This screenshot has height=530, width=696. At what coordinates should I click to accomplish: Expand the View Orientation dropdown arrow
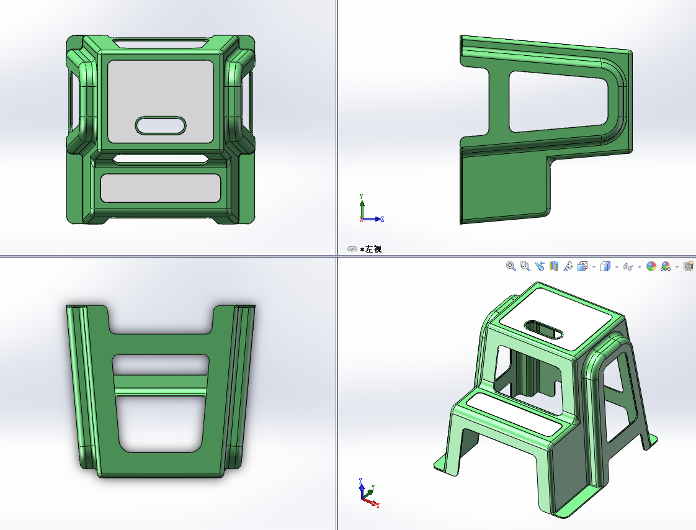[x=594, y=267]
